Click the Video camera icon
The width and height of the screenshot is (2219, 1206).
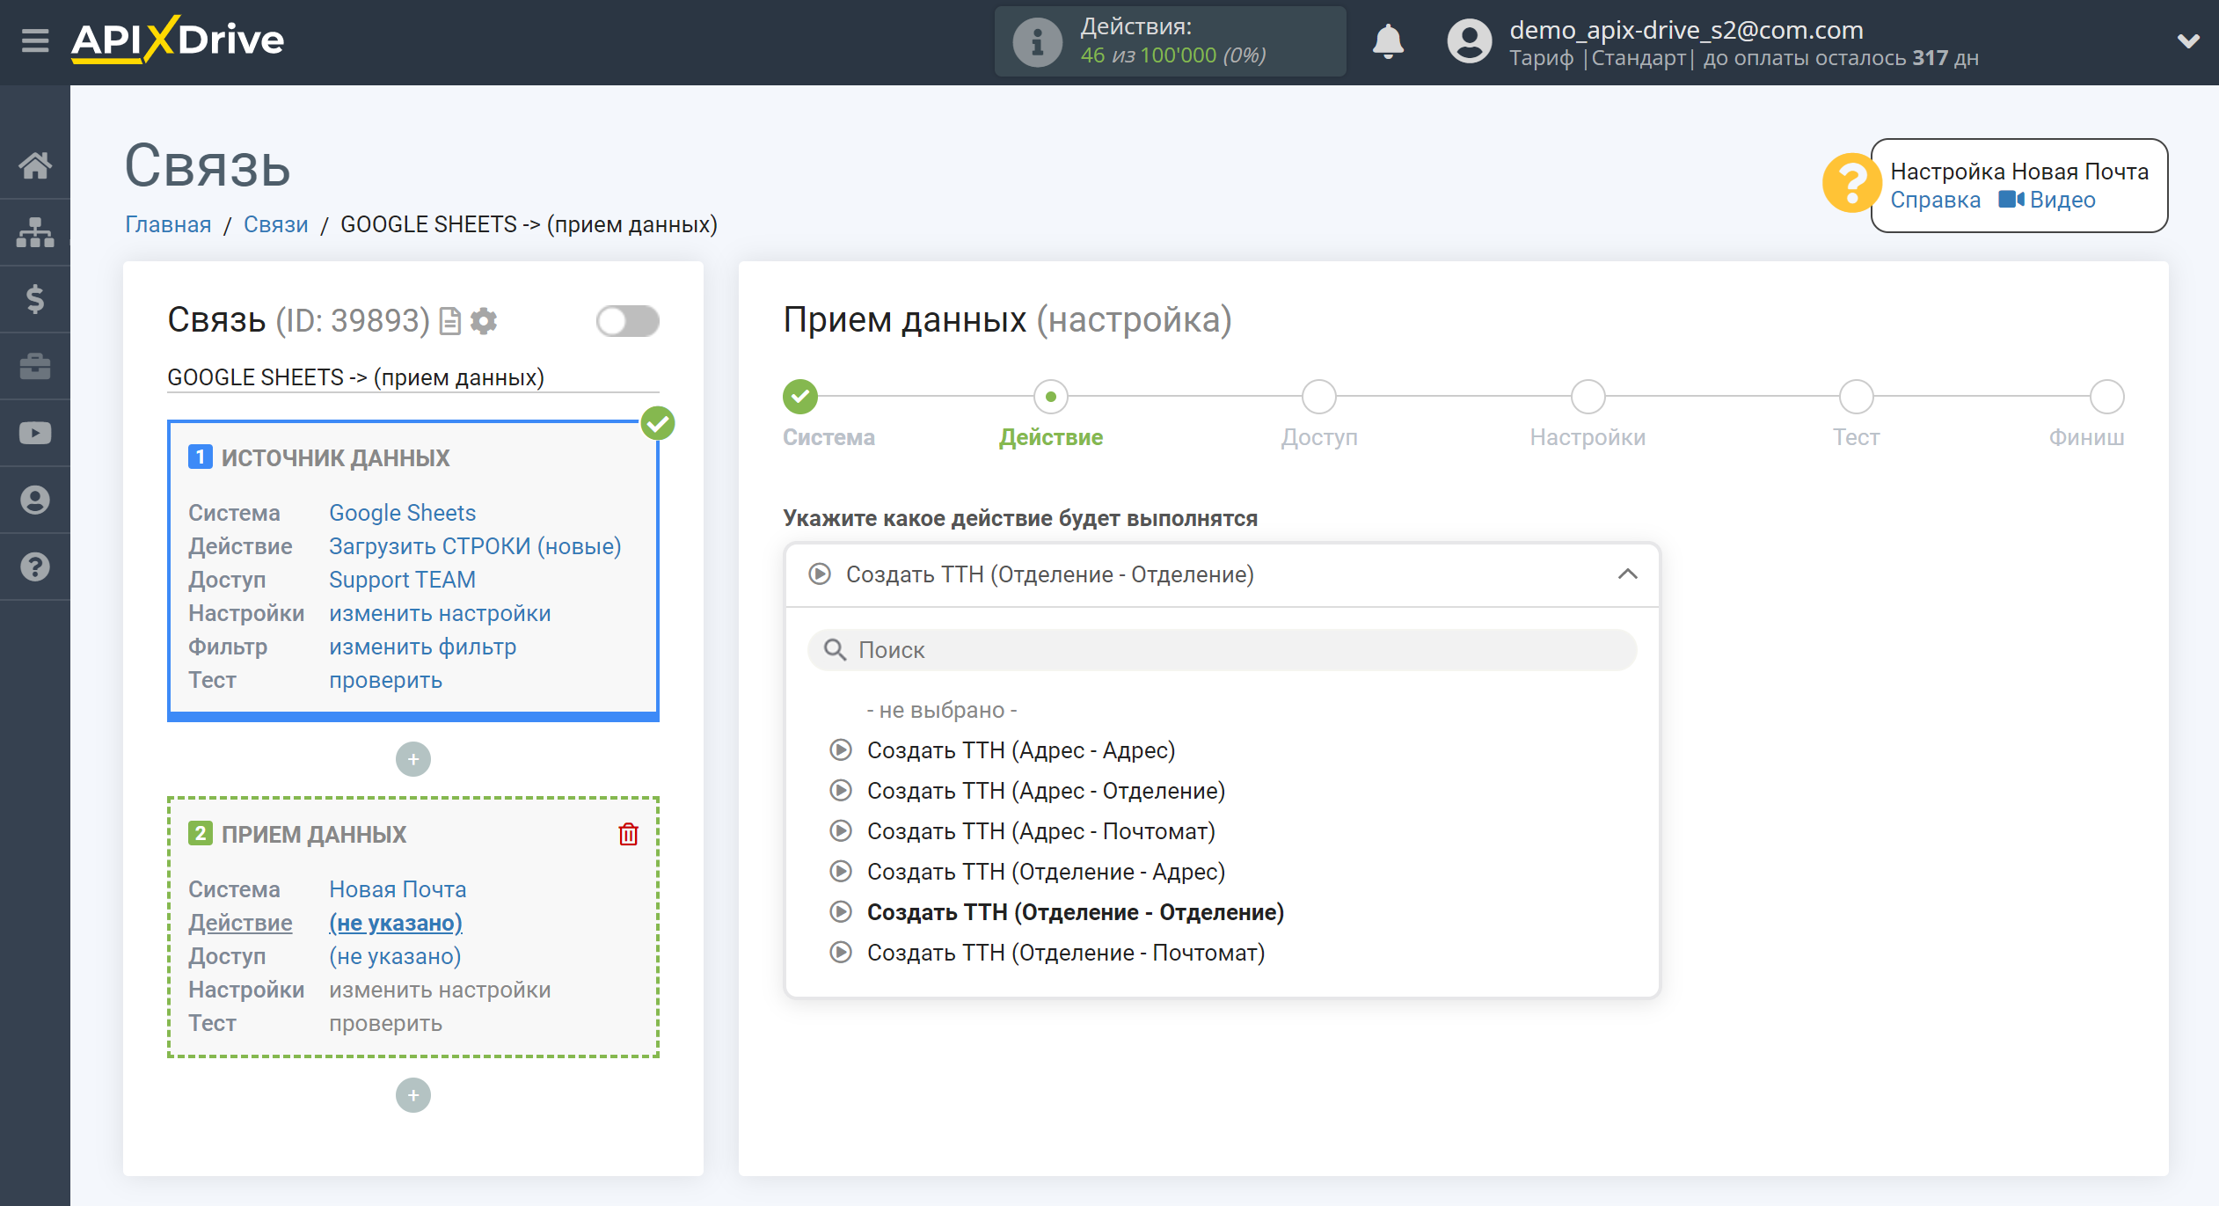pos(2011,200)
